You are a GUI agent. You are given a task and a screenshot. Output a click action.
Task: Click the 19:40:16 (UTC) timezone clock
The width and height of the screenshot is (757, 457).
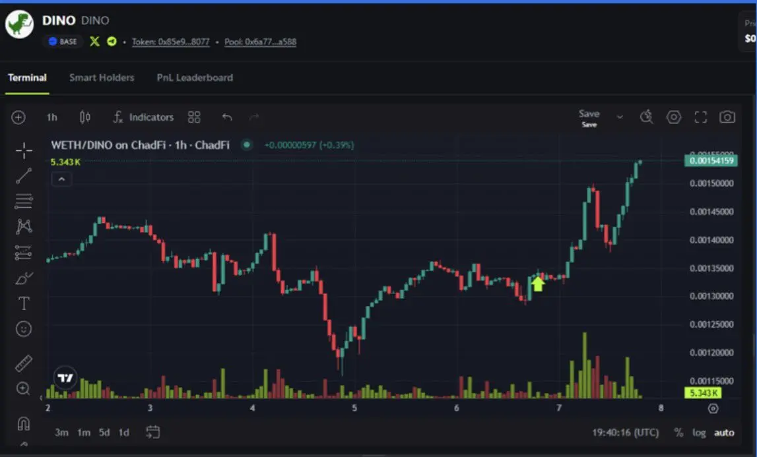625,433
